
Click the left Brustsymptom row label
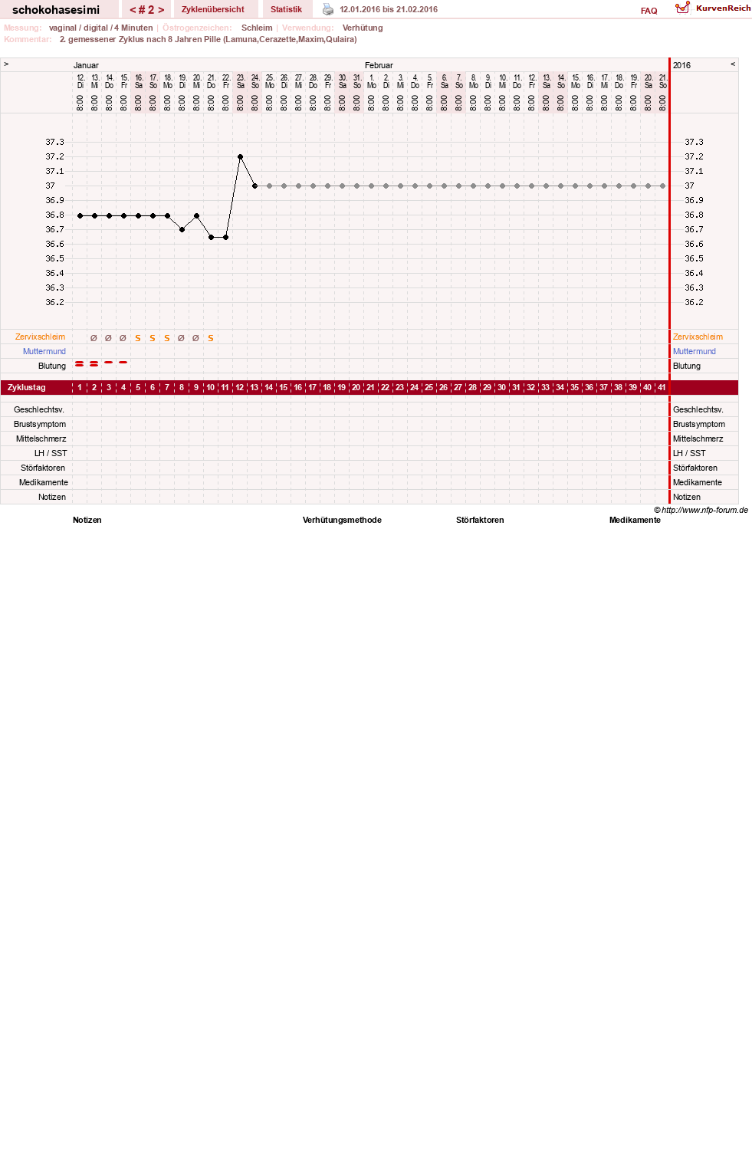(x=40, y=424)
